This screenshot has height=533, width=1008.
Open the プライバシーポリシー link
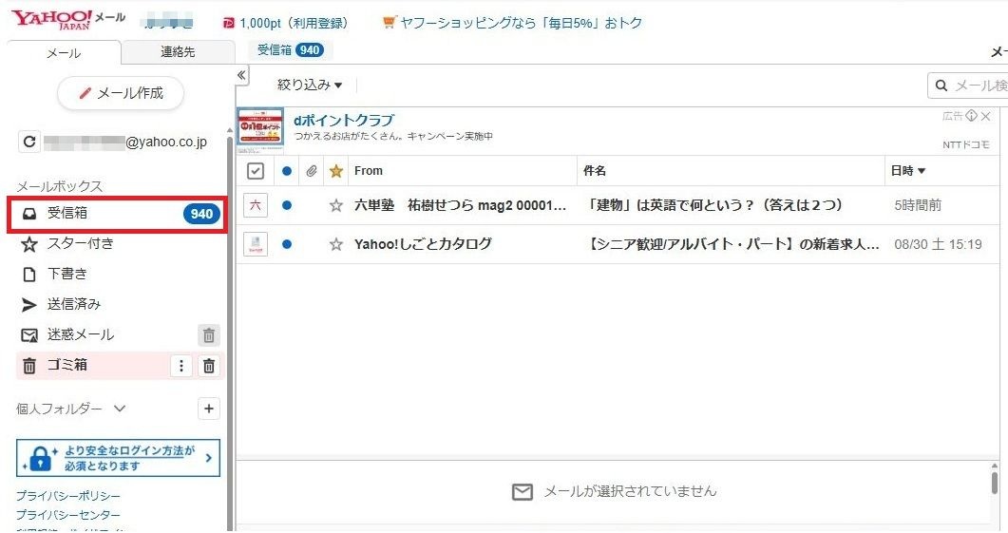click(67, 496)
